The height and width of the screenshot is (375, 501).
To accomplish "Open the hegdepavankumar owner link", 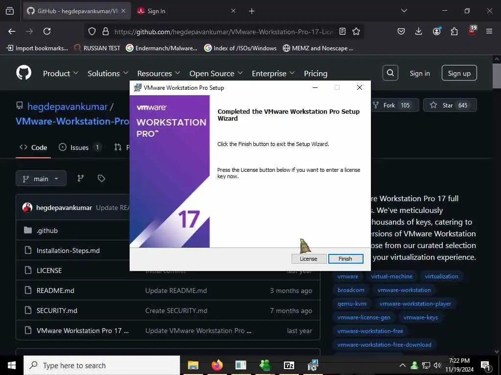I will pos(68,106).
